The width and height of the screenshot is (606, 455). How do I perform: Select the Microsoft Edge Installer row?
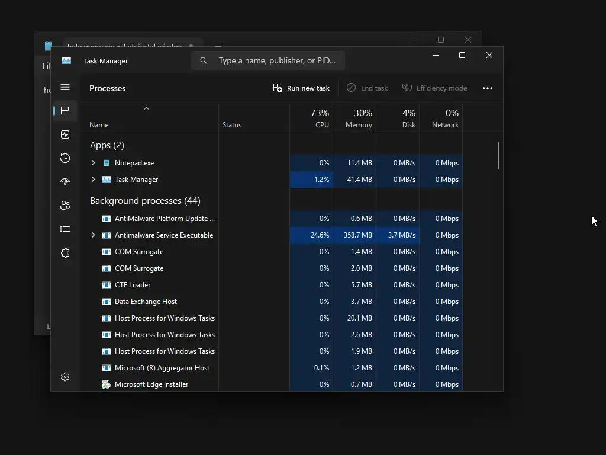271,384
